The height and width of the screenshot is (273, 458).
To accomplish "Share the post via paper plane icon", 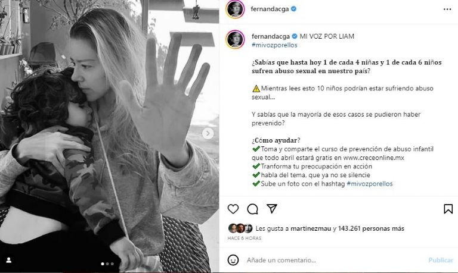I will [x=272, y=209].
